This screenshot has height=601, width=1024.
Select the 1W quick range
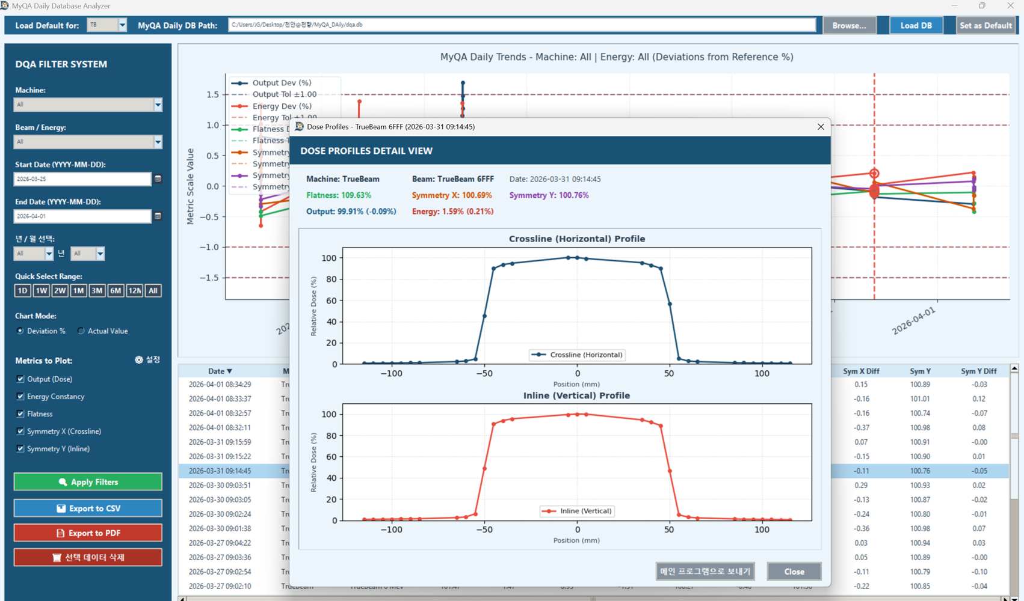pos(41,291)
